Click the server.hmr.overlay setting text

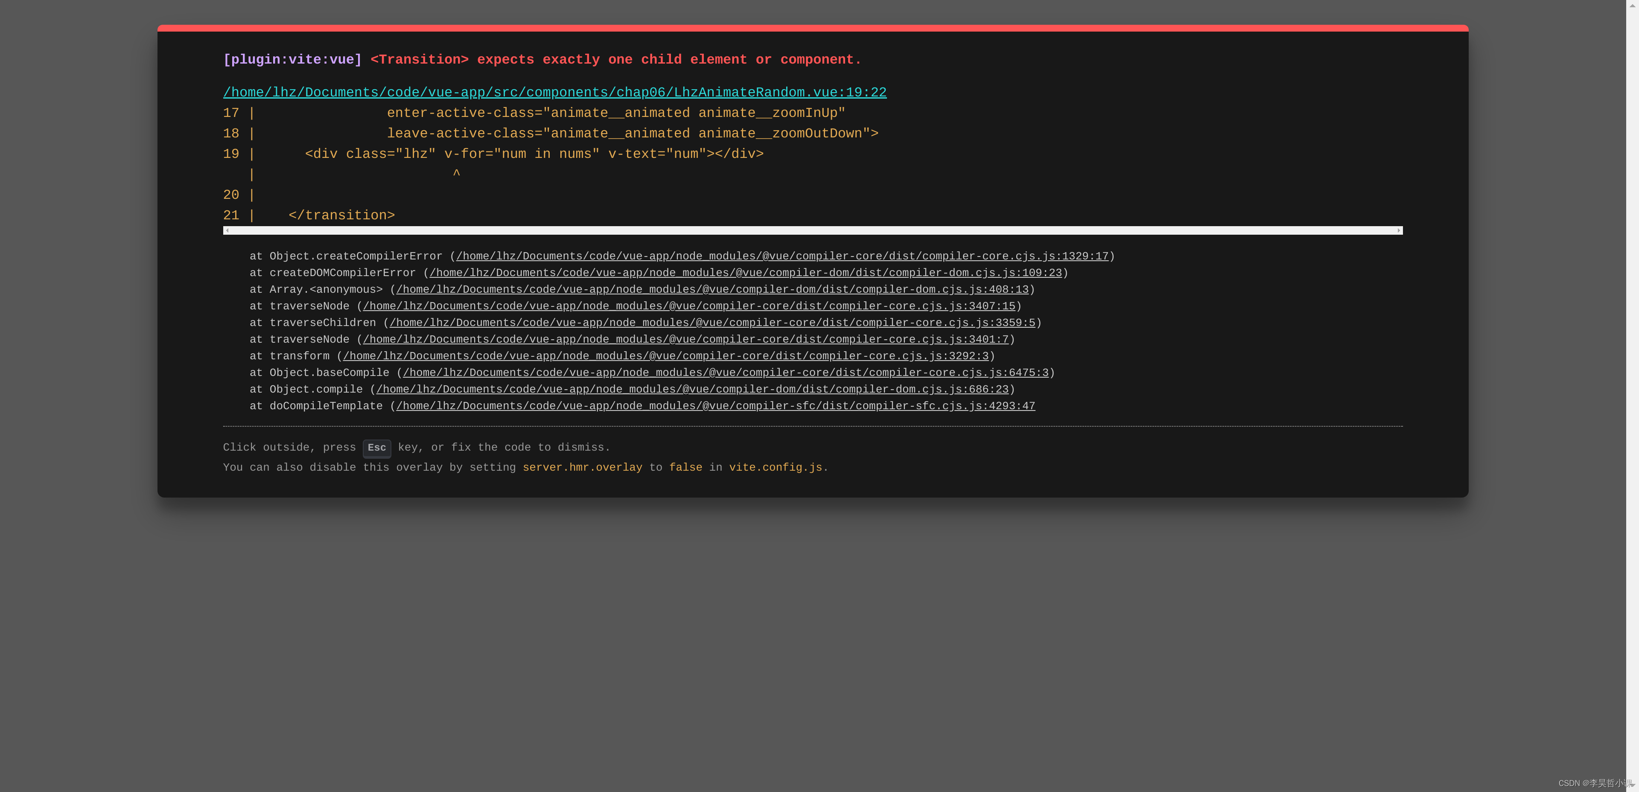[x=582, y=468]
